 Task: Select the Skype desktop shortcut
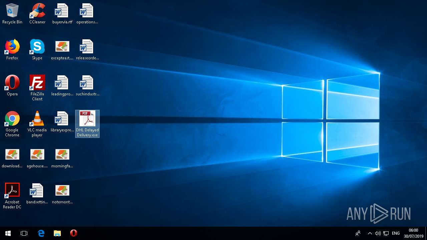click(37, 50)
